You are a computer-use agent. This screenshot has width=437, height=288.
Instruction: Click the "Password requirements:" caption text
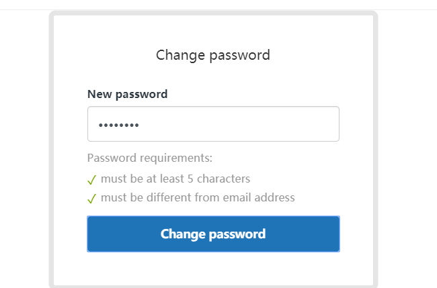pyautogui.click(x=150, y=158)
